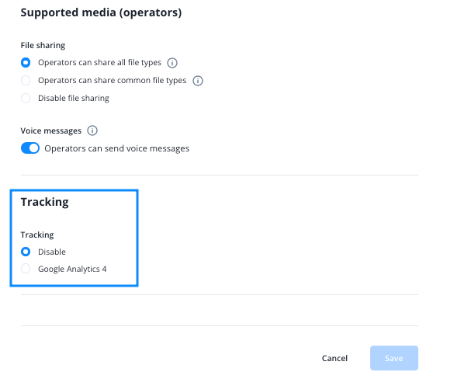This screenshot has width=454, height=379.
Task: Click the 'Operators can share all file types' text
Action: [99, 63]
